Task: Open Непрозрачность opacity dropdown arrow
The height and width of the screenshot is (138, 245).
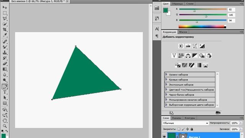Action: coord(241,123)
